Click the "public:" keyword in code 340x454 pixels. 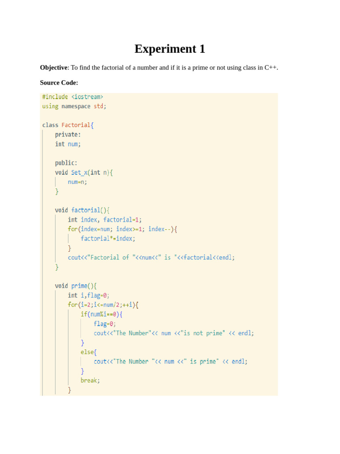66,163
